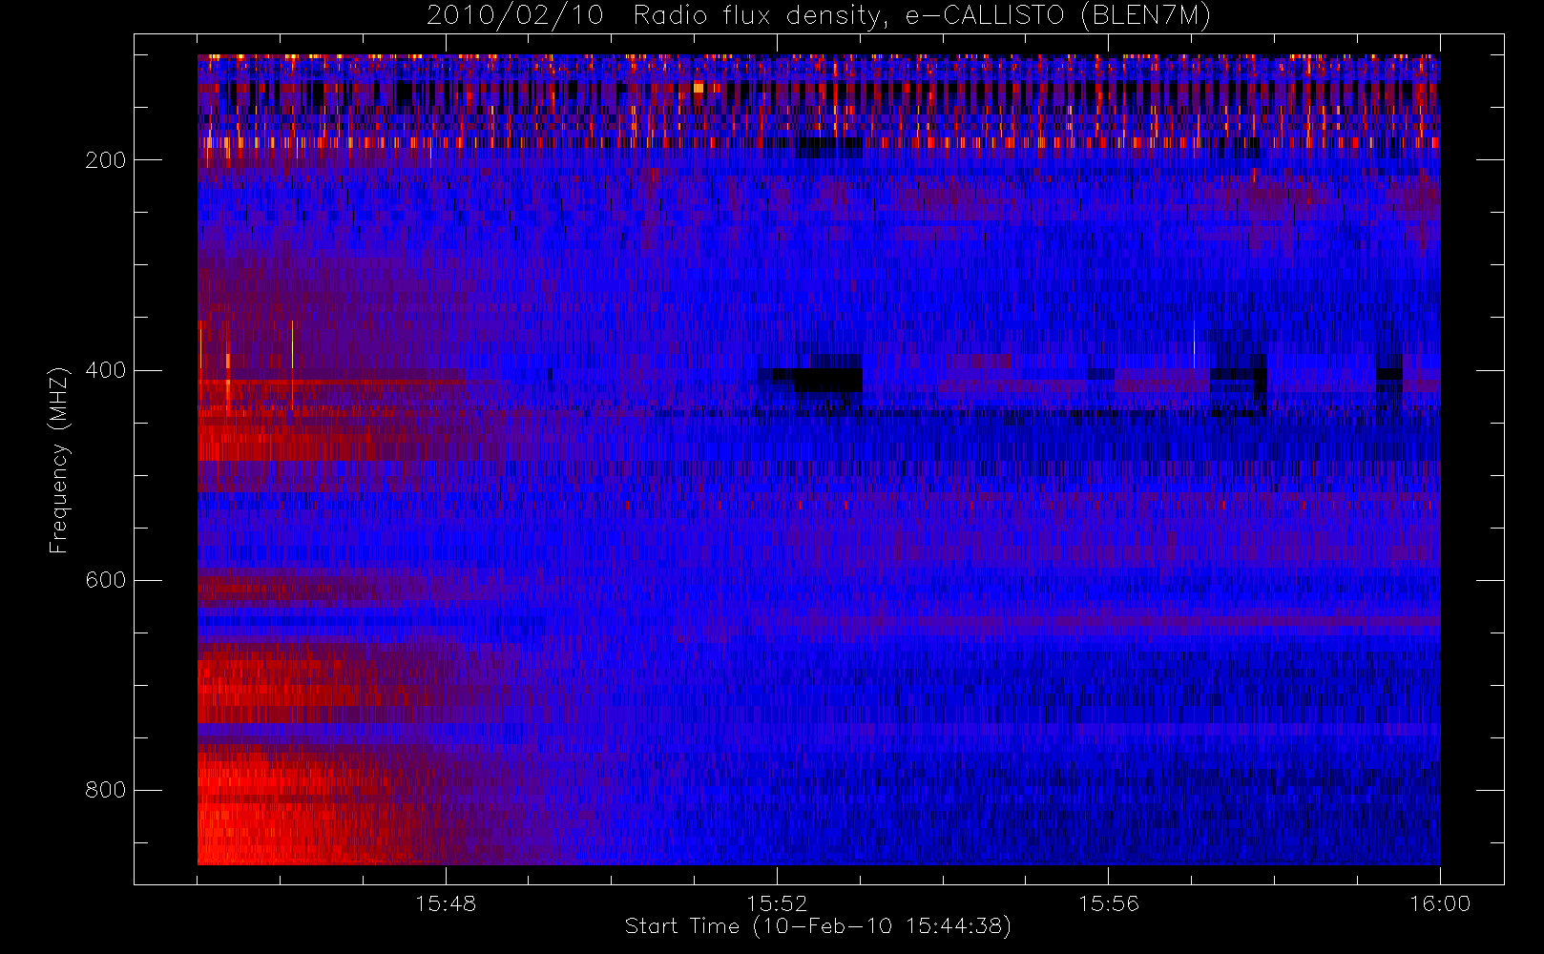1544x954 pixels.
Task: Click the 600 frequency axis label
Action: click(105, 580)
